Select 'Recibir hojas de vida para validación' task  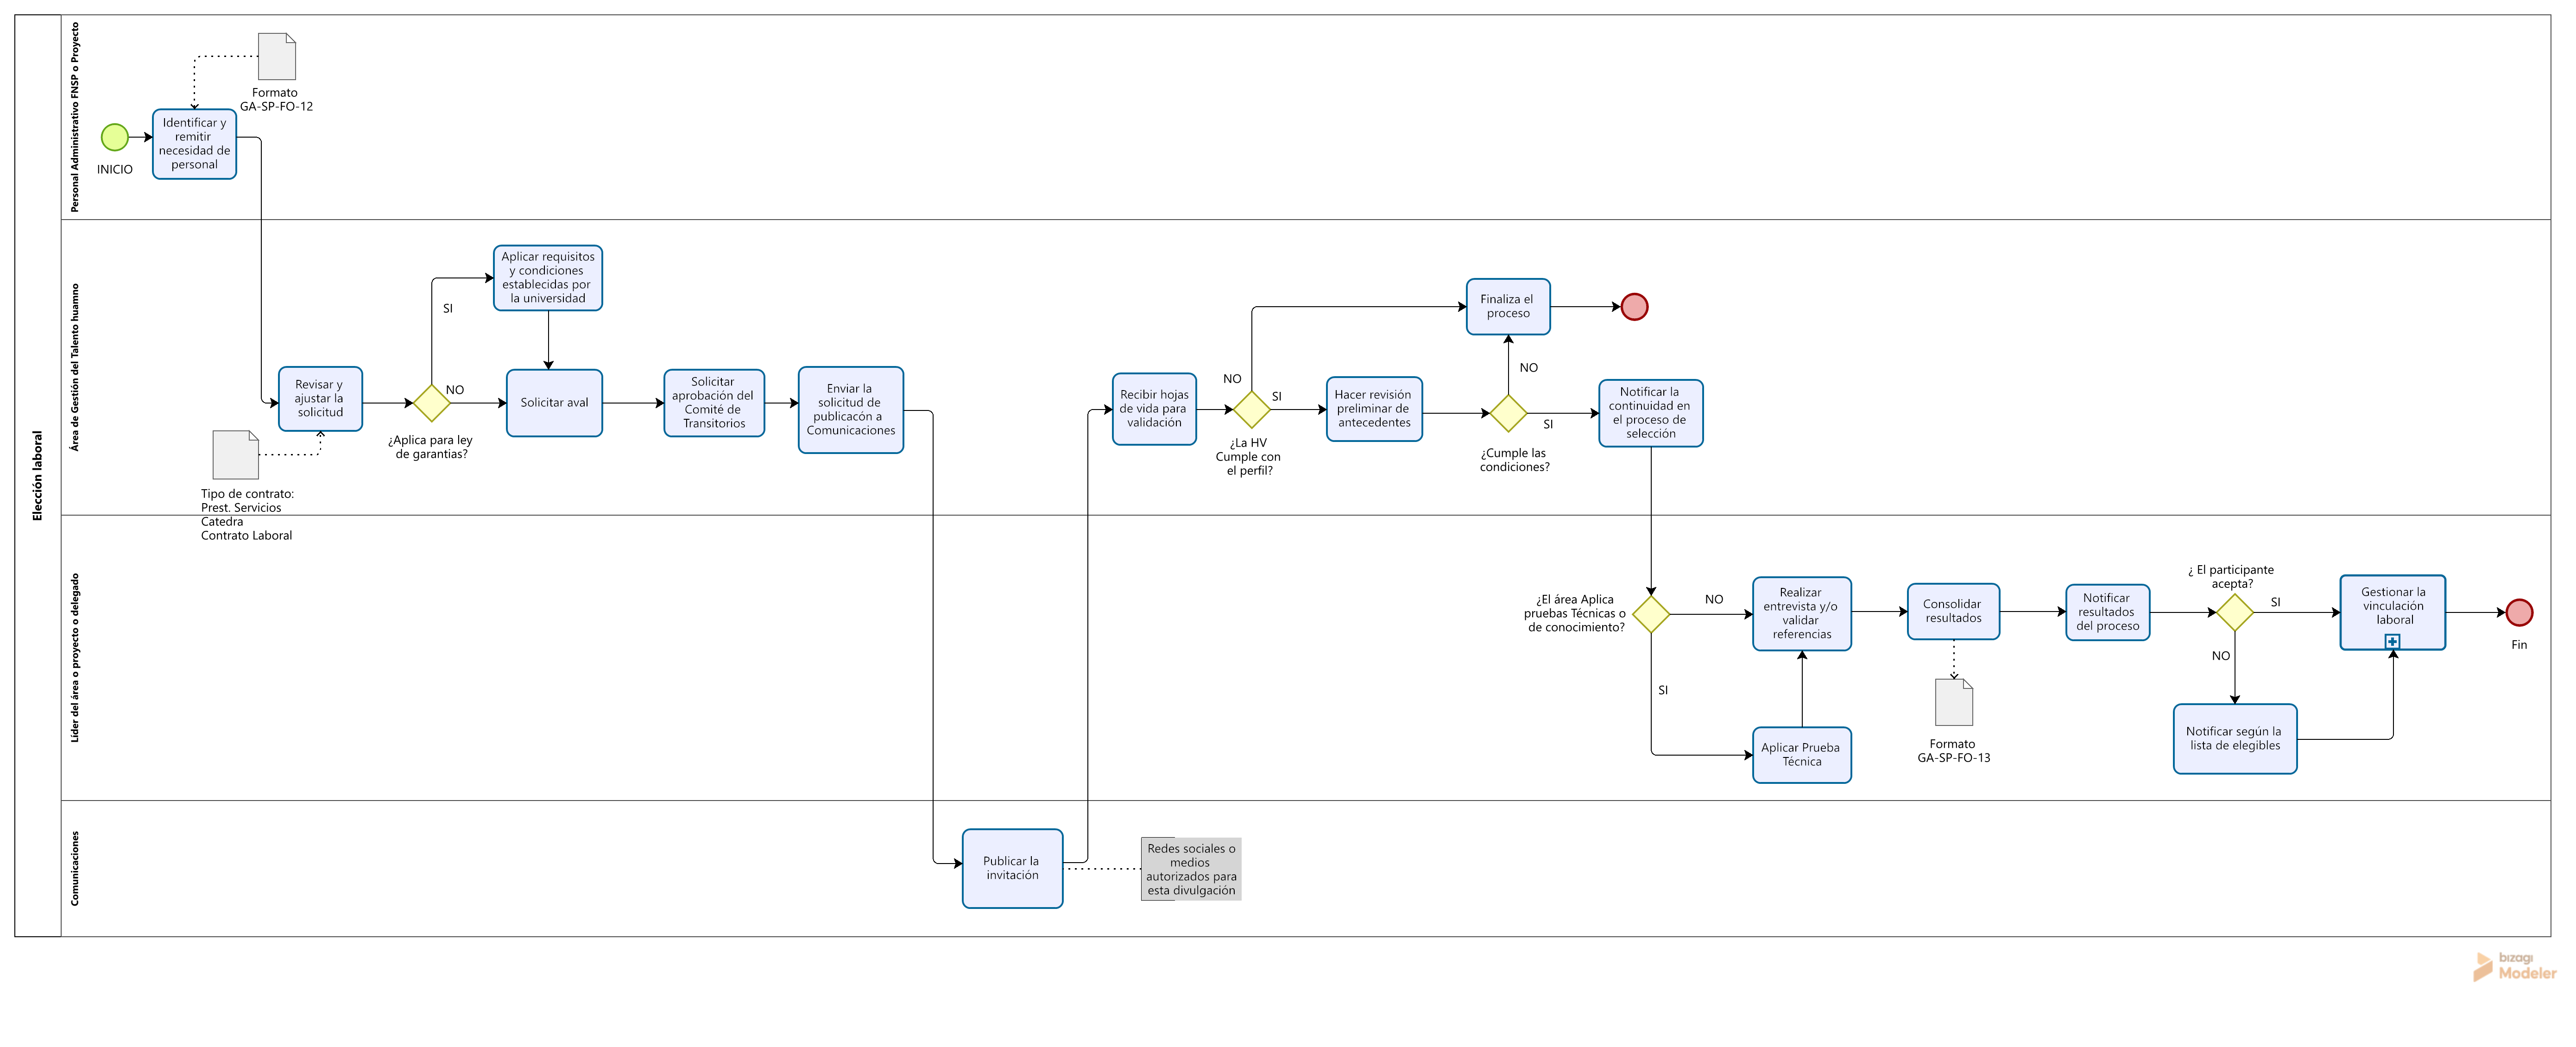(1154, 409)
